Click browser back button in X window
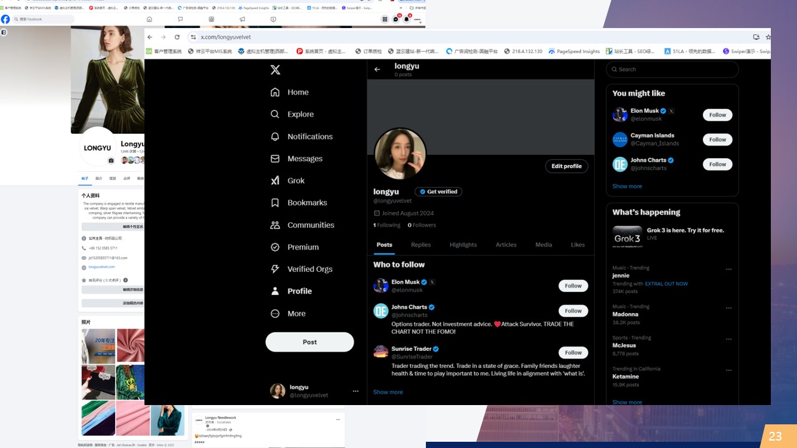This screenshot has width=797, height=448. point(150,37)
